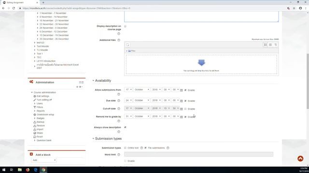Open month dropdown for Due date
This screenshot has width=309, height=173.
pos(141,100)
